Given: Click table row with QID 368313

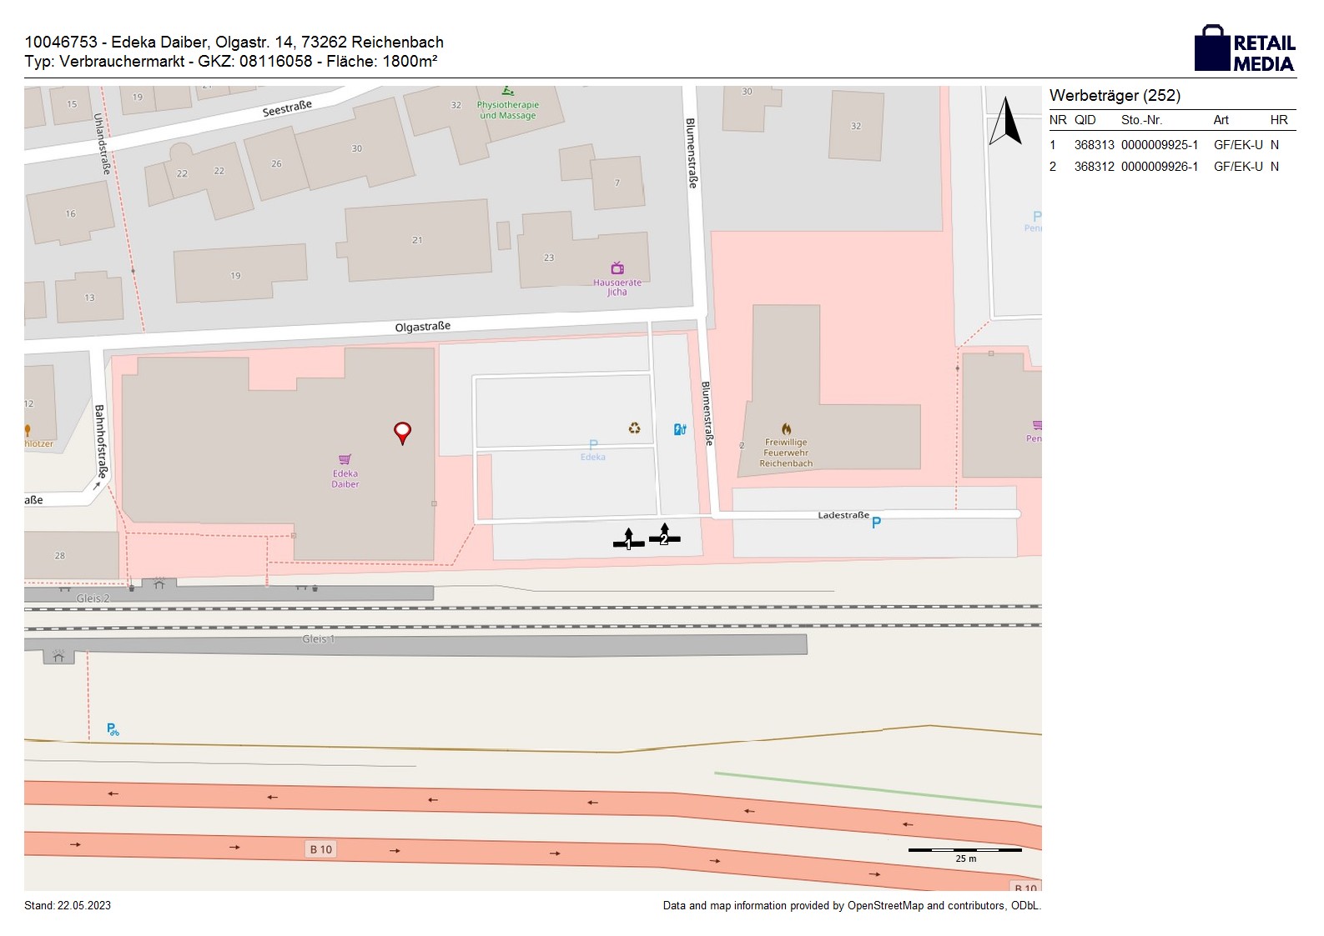Looking at the screenshot, I should point(1171,145).
